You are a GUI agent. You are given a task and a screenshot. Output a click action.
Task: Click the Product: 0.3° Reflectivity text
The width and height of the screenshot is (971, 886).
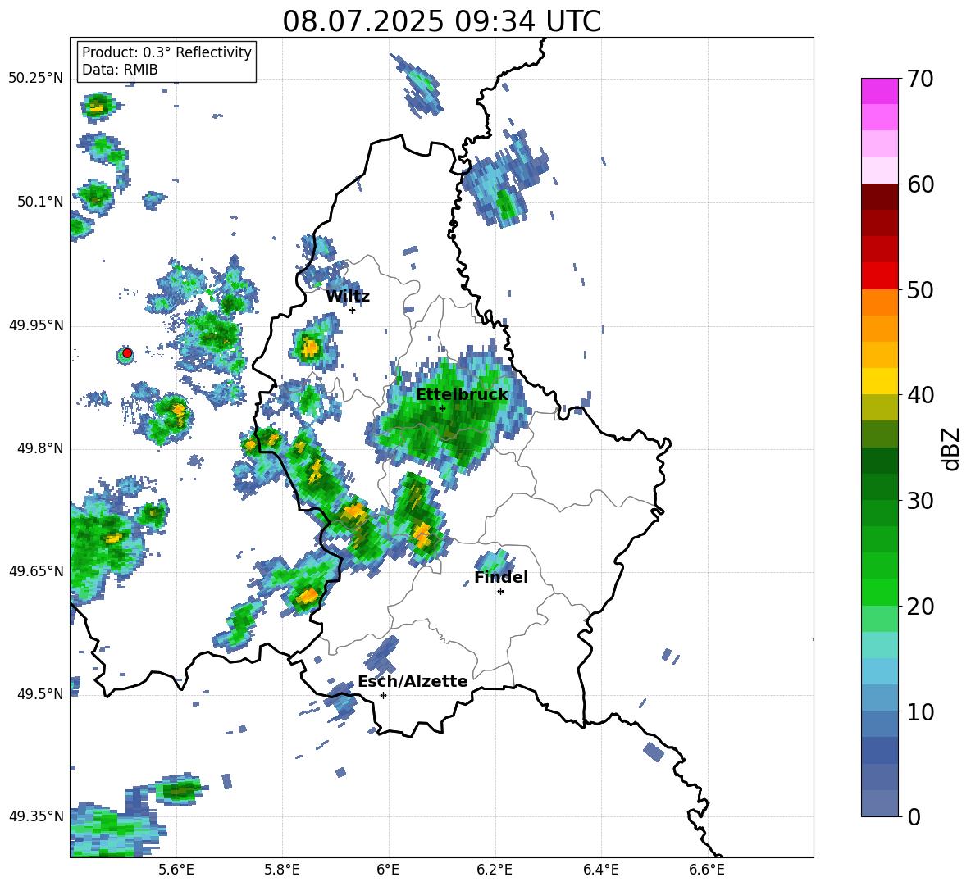166,52
